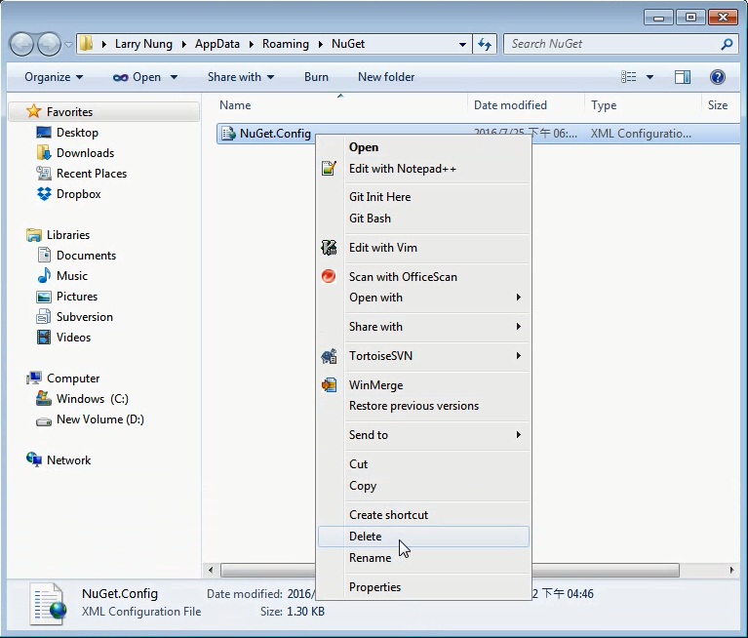Click the Music note icon
This screenshot has height=638, width=748.
coord(44,275)
